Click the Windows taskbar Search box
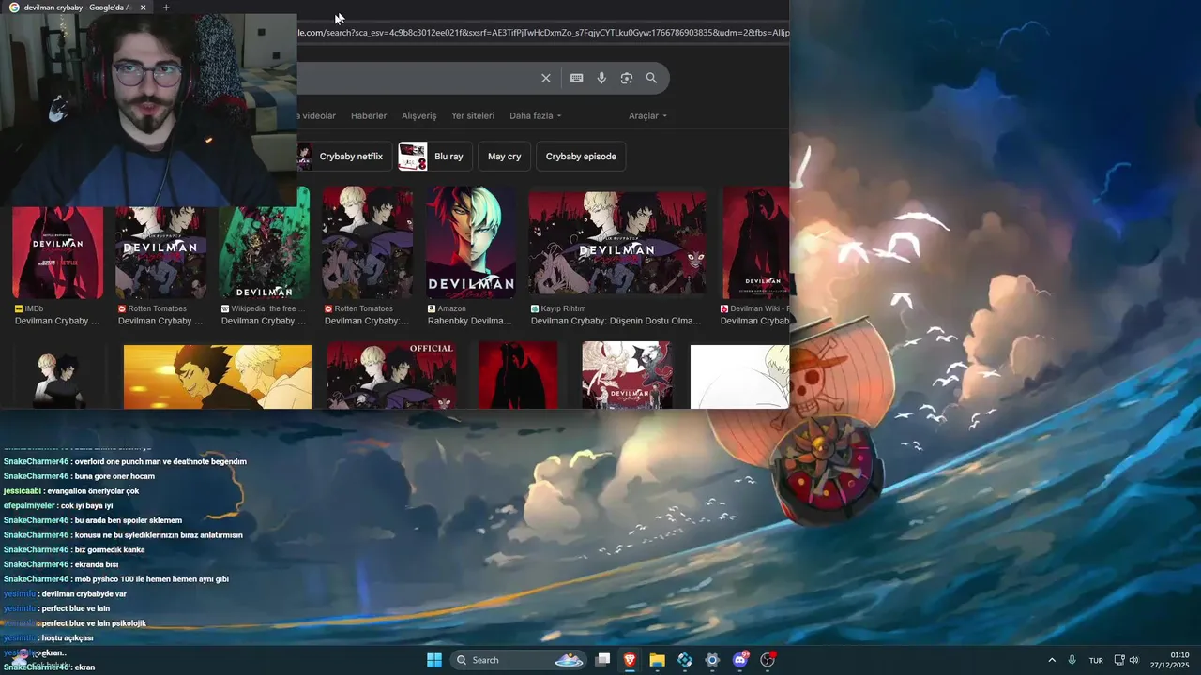 [518, 660]
